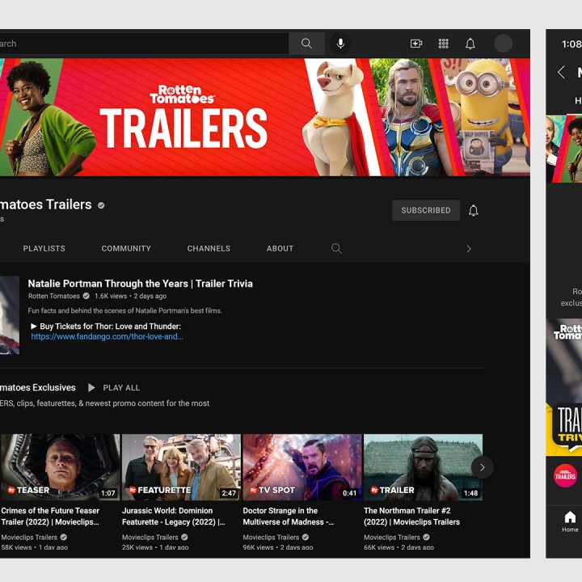Viewport: 582px width, 582px height.
Task: Click the featured Natalie Portman video thumbnail
Action: (9, 314)
